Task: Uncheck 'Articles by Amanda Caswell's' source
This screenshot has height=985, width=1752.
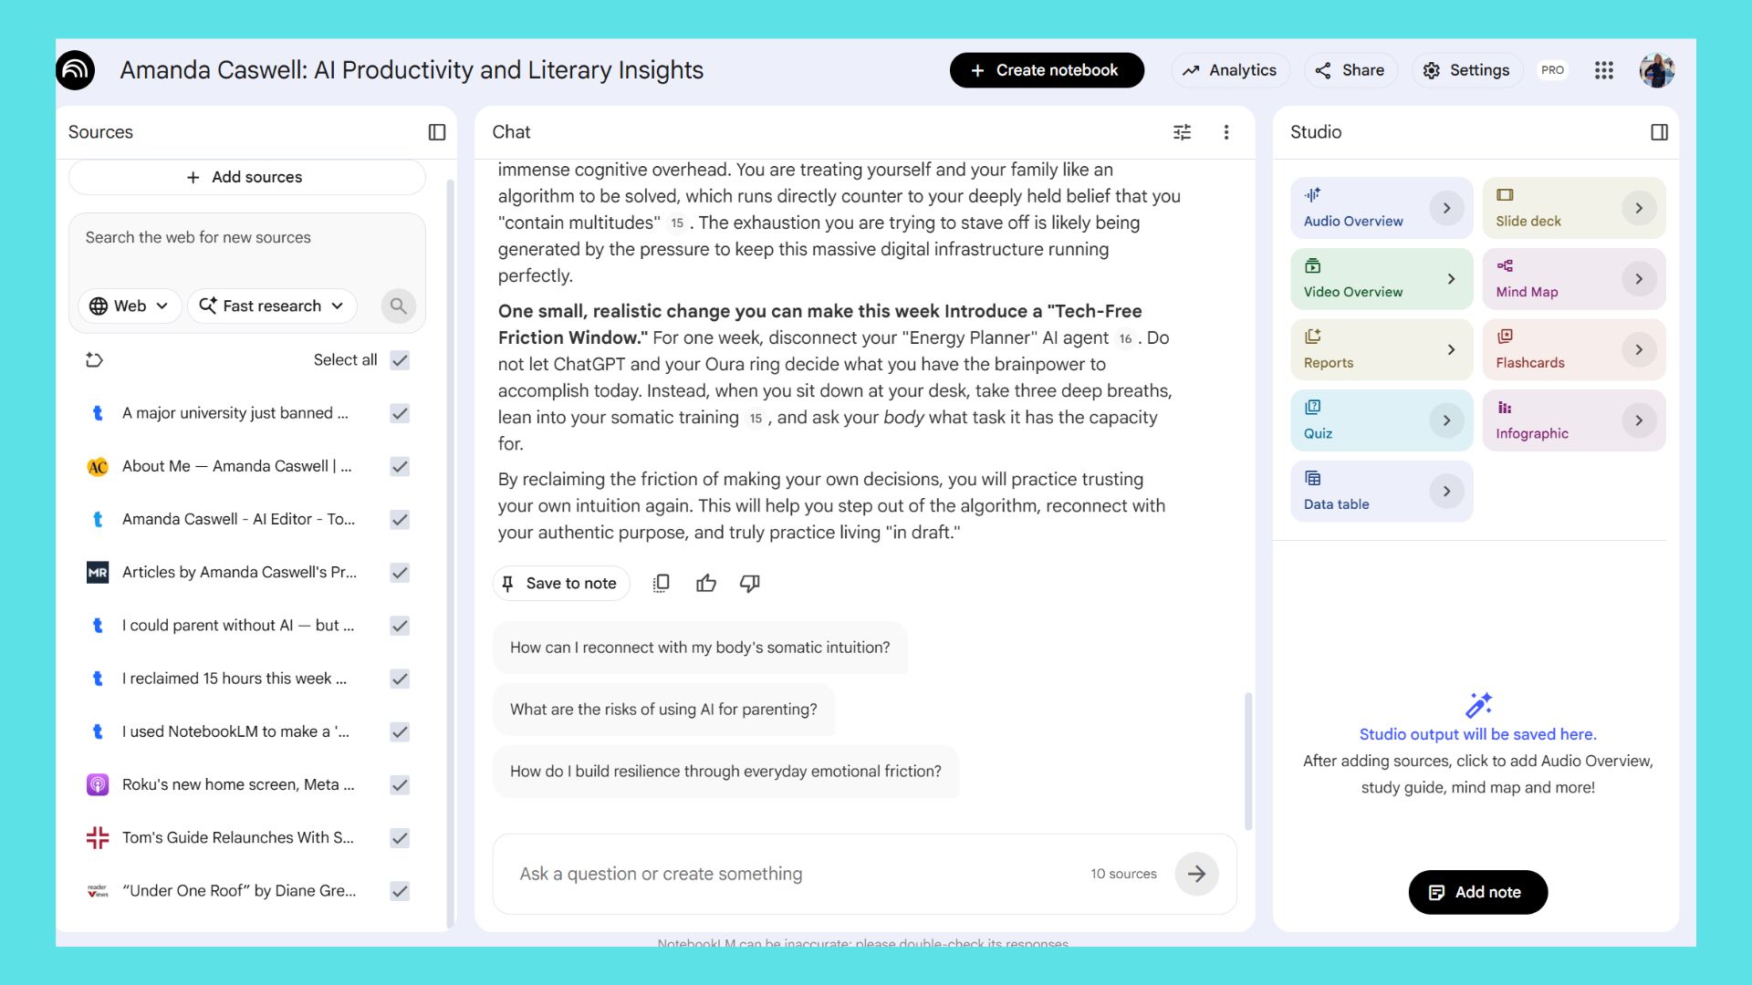Action: click(x=400, y=572)
